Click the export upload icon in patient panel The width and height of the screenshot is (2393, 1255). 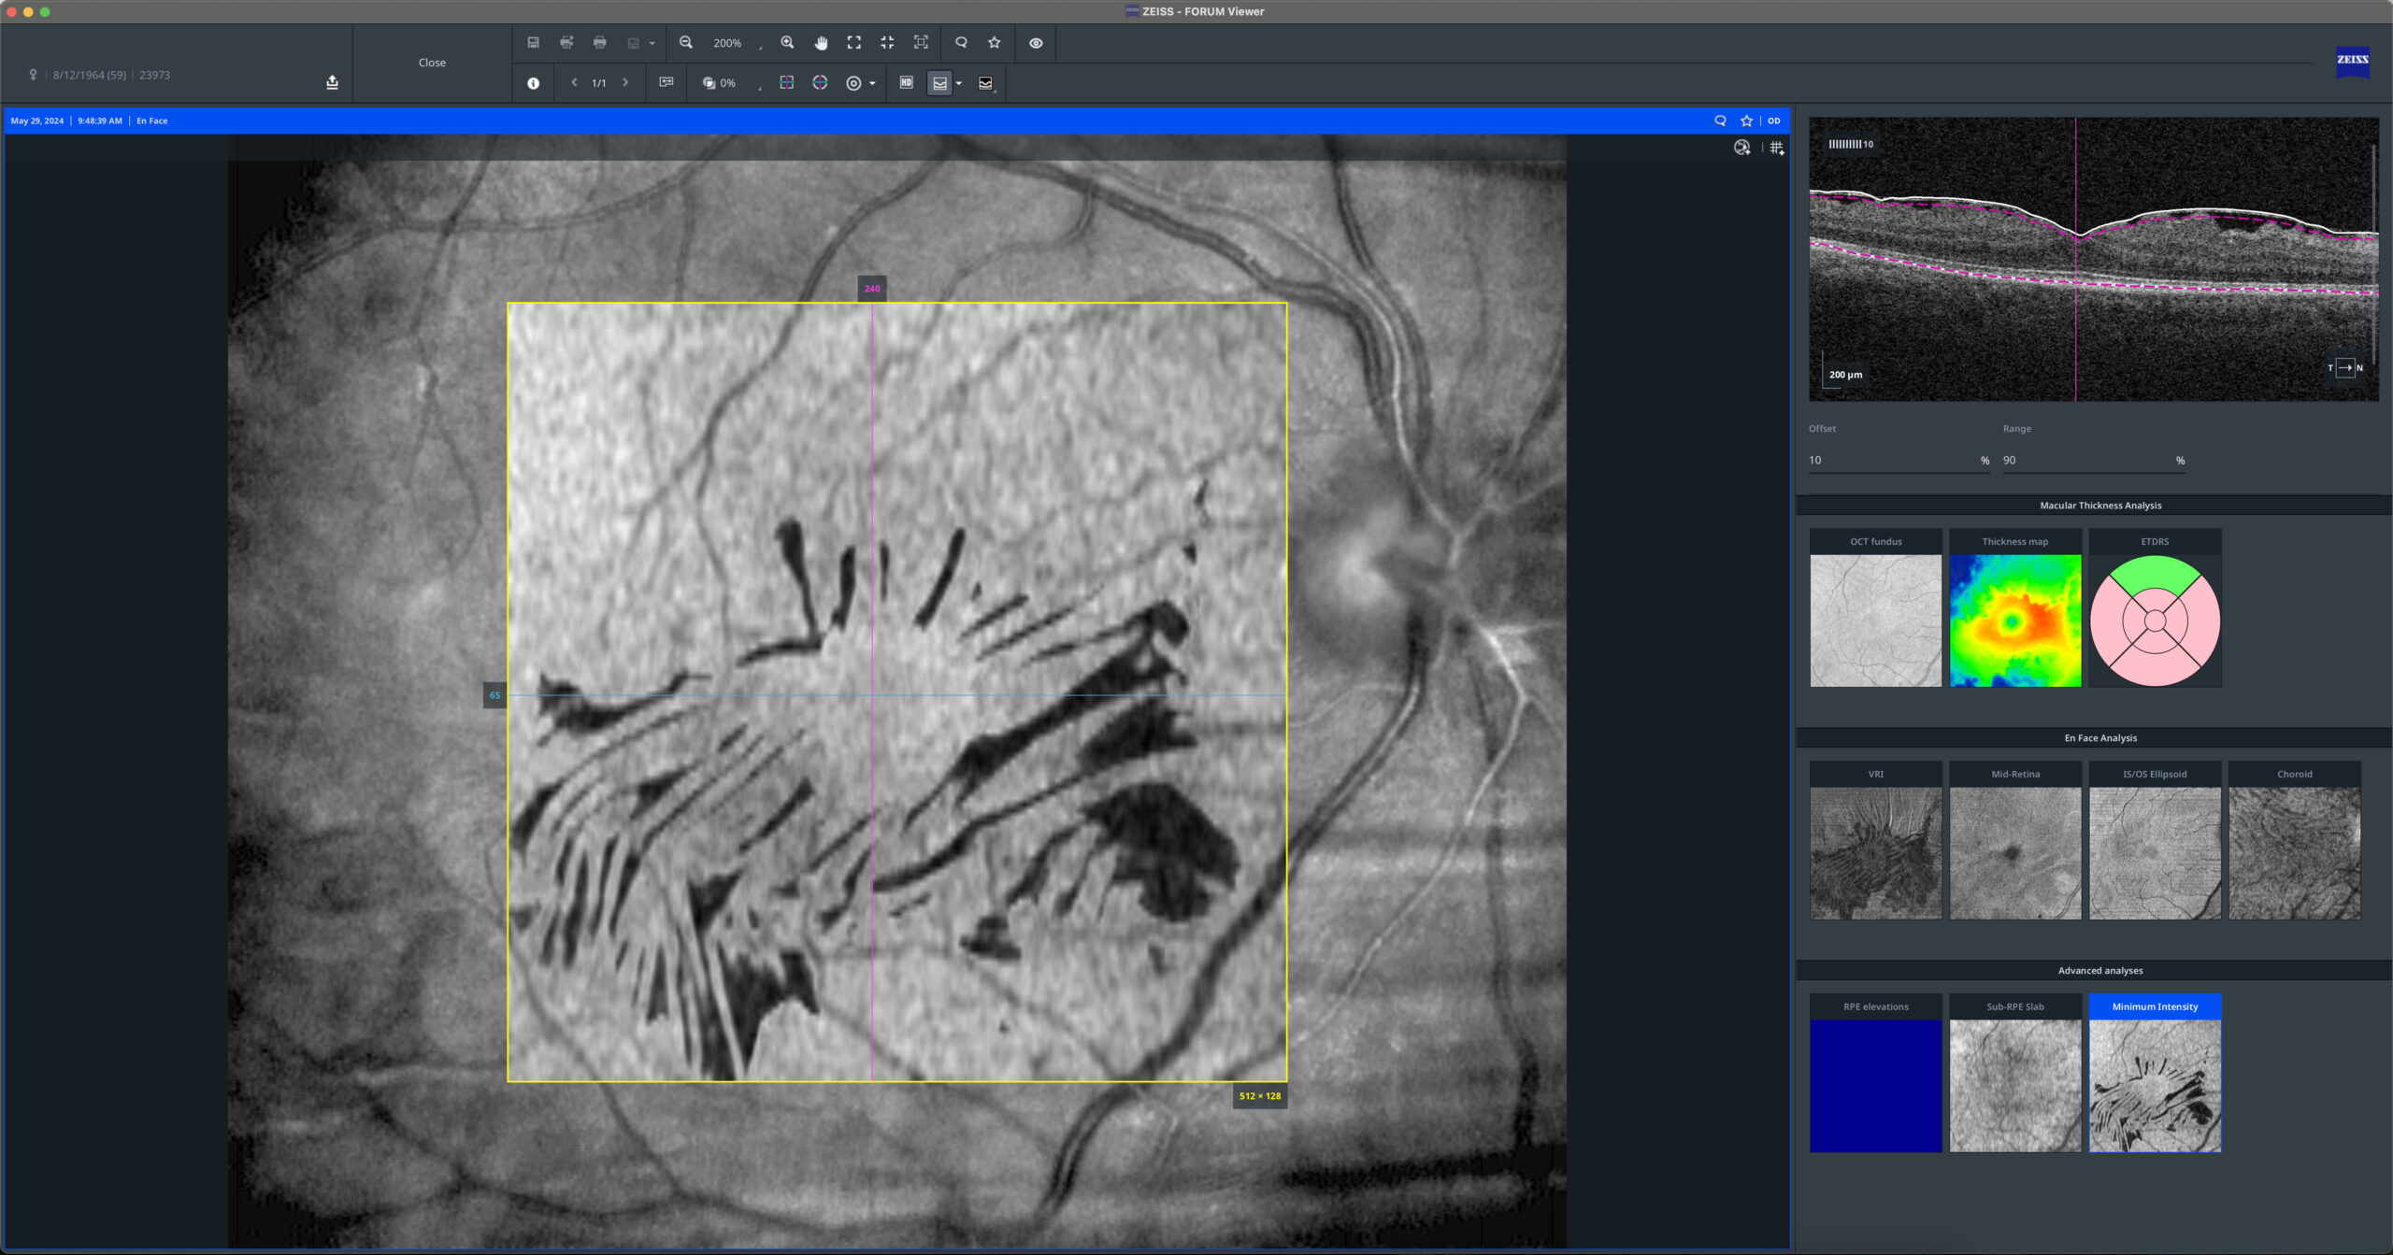point(332,82)
